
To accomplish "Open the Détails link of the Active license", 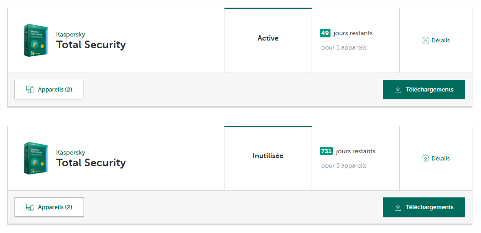I will [x=440, y=41].
